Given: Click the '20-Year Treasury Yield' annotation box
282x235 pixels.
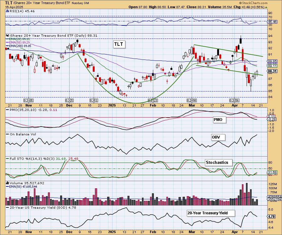Looking at the screenshot, I should pyautogui.click(x=211, y=213).
